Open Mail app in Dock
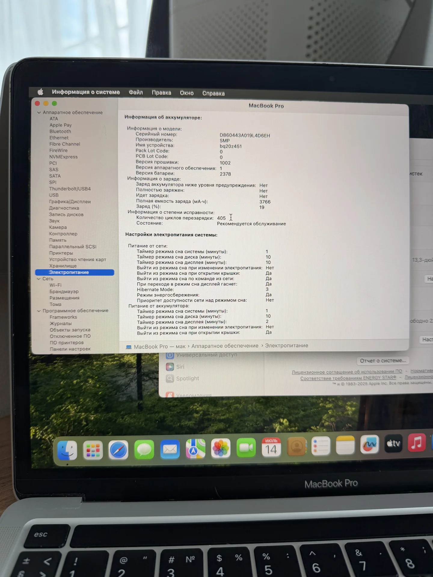Image resolution: width=433 pixels, height=577 pixels. click(x=170, y=449)
